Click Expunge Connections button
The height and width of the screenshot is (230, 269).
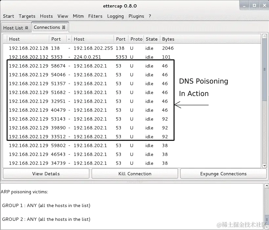pyautogui.click(x=223, y=174)
